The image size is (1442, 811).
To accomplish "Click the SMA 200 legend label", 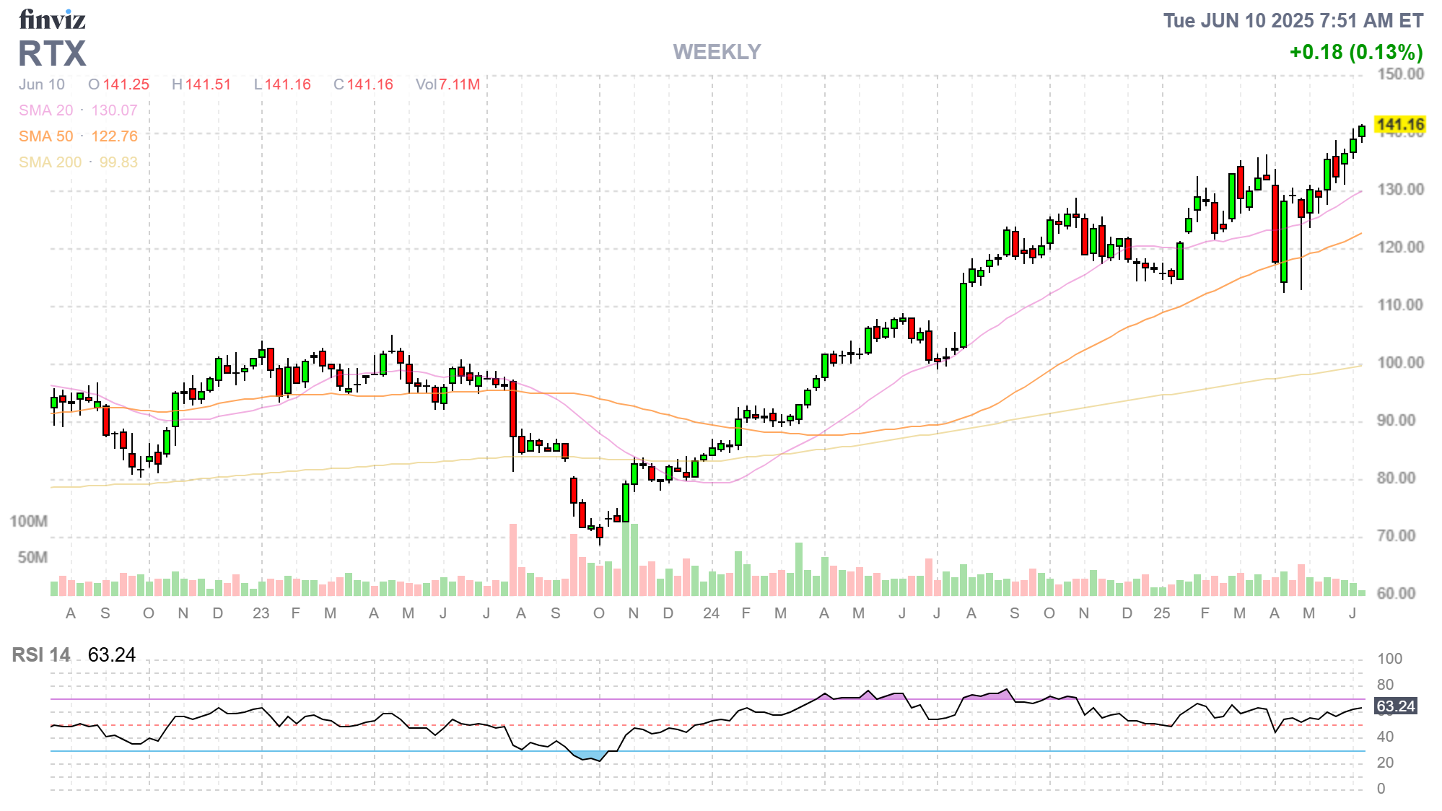I will coord(50,162).
